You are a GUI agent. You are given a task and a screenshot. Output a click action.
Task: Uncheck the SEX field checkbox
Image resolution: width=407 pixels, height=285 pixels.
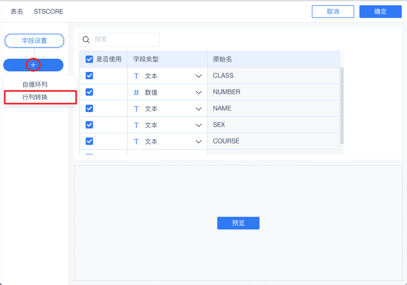click(x=89, y=125)
